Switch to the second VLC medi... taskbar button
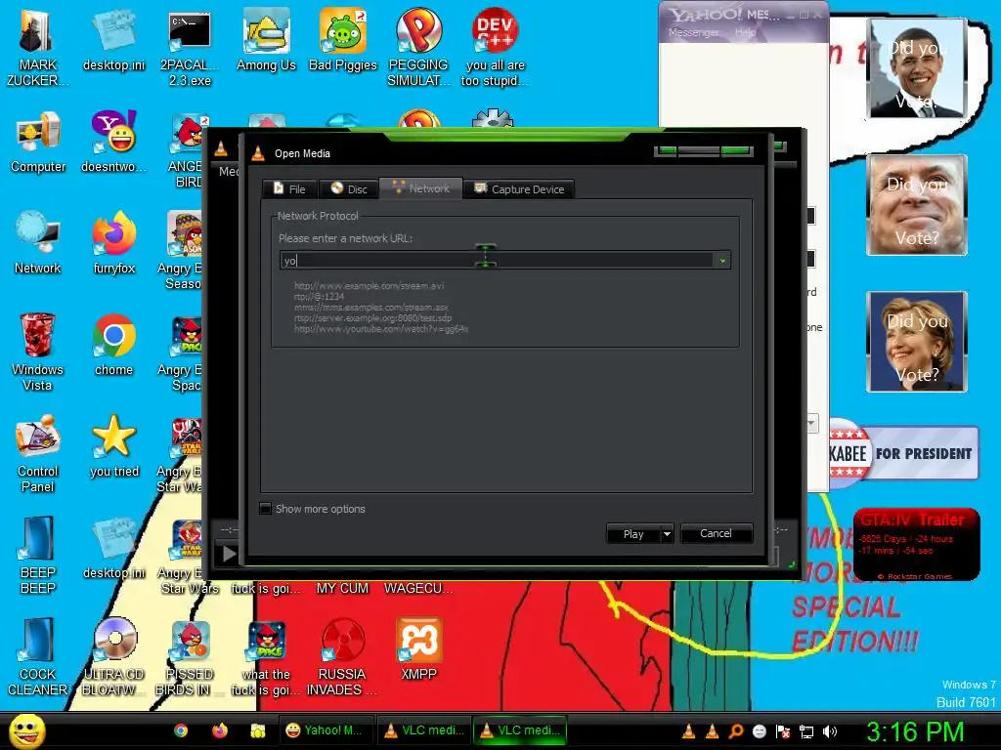 tap(521, 730)
